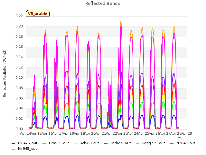Click the Apr 23 x-axis tick label

coord(122,133)
